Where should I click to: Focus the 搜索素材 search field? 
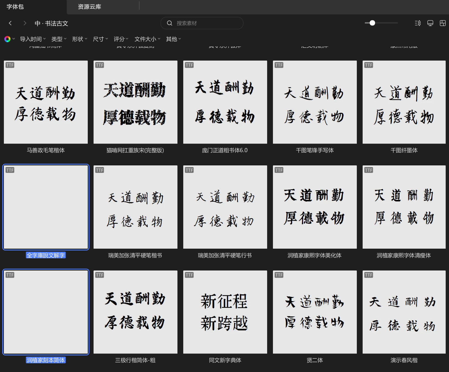(202, 23)
